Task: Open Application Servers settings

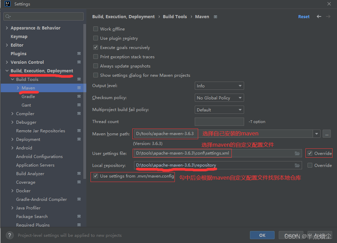Action: 35,165
